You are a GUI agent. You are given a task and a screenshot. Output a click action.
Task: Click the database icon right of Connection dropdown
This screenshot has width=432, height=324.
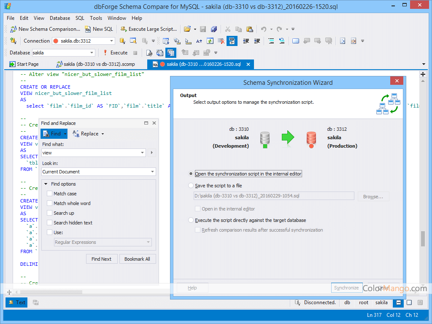tap(122, 41)
